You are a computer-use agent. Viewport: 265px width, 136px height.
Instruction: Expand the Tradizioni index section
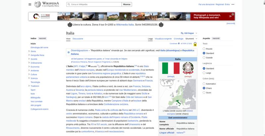click(x=29, y=86)
